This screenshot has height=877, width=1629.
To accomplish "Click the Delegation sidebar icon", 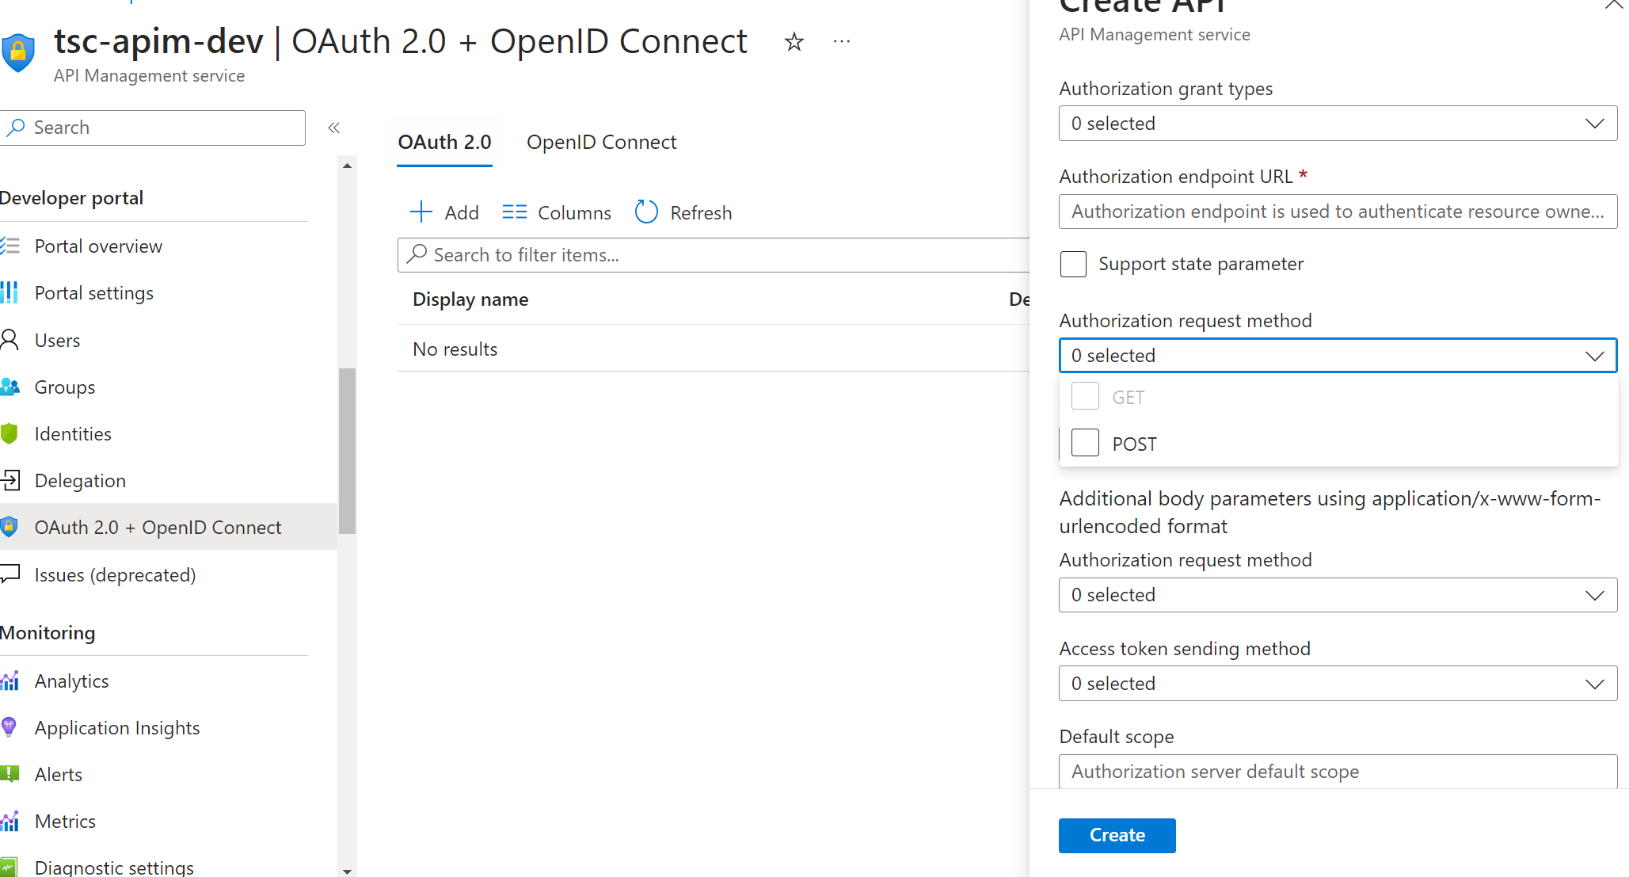I will click(11, 480).
